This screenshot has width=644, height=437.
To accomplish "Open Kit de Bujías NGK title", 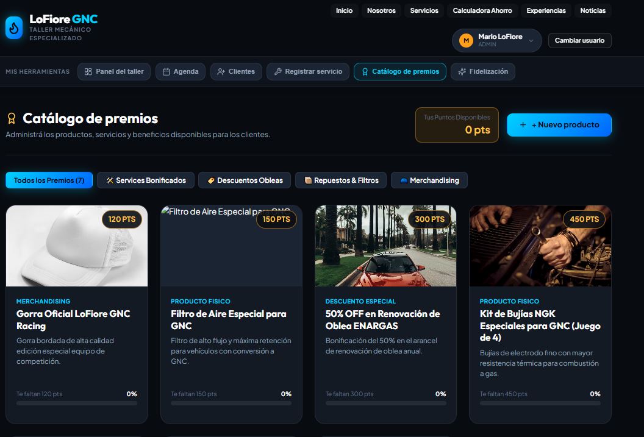I will pyautogui.click(x=540, y=326).
